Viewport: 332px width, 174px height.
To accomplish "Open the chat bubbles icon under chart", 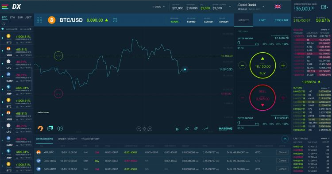I will (x=50, y=128).
